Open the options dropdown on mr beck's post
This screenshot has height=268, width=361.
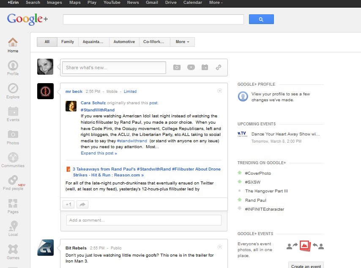point(219,90)
